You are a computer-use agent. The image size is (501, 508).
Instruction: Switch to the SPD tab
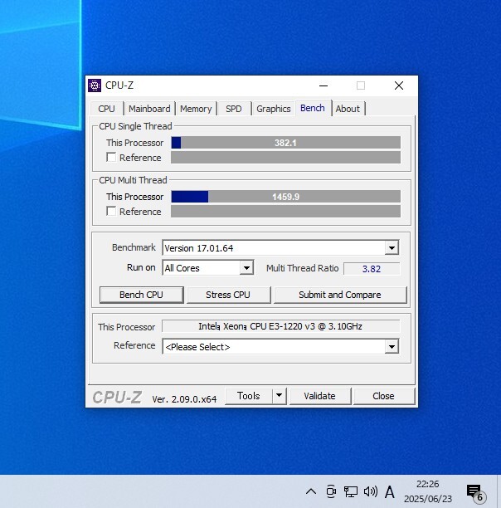point(234,109)
